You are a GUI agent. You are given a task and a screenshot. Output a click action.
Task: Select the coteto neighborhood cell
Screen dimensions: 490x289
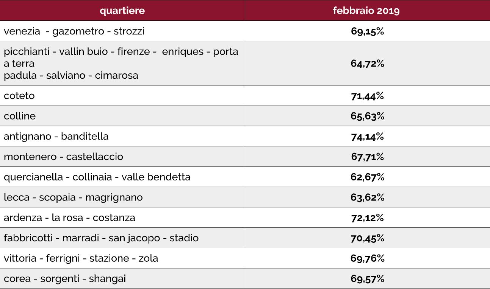click(19, 96)
